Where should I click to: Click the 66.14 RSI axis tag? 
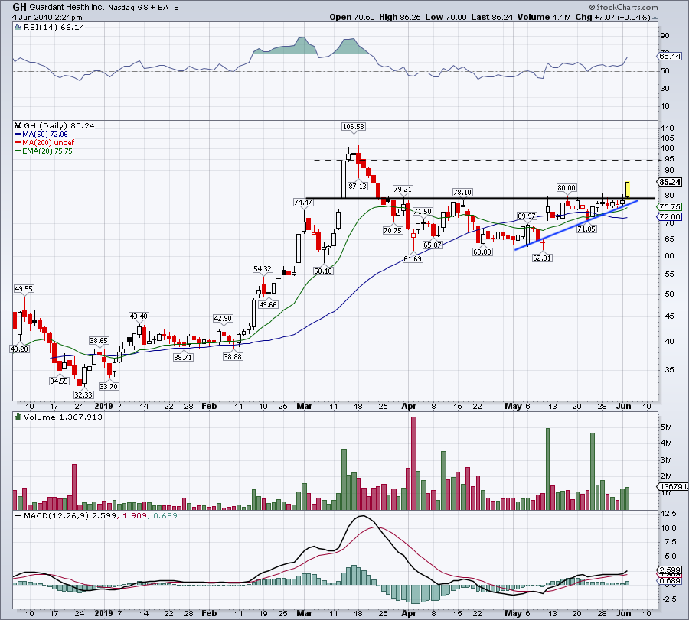pos(670,56)
